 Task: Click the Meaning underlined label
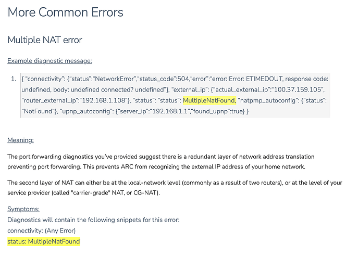(20, 140)
